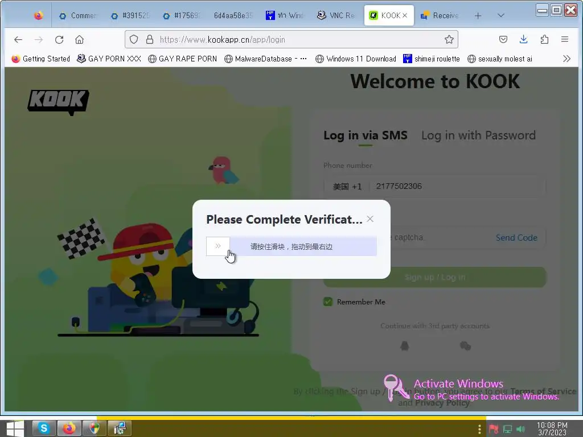The image size is (583, 437).
Task: Open the Firefox hamburger menu
Action: tap(564, 39)
